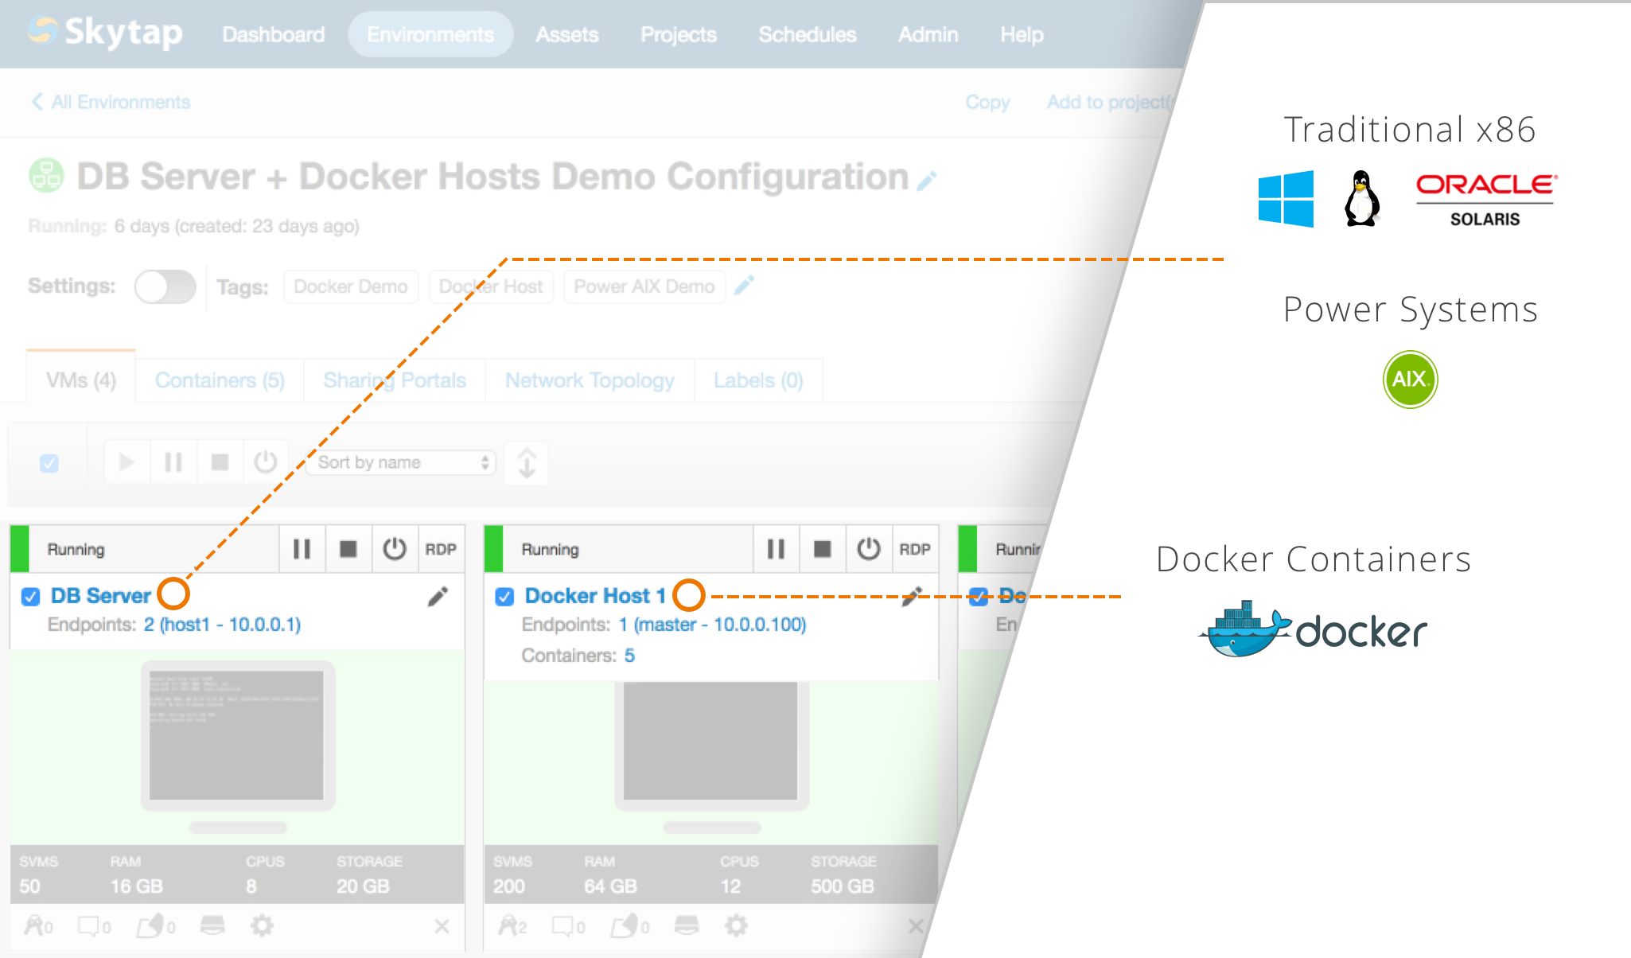Click Docker Host 1 endpoints link
Image resolution: width=1631 pixels, height=958 pixels.
point(712,625)
